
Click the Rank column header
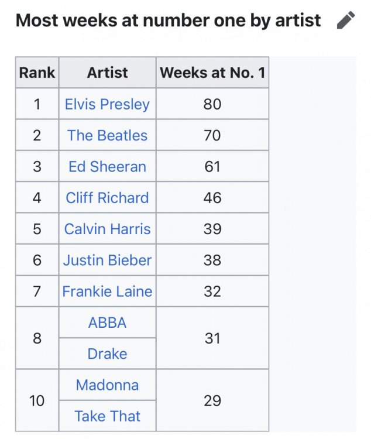[37, 73]
